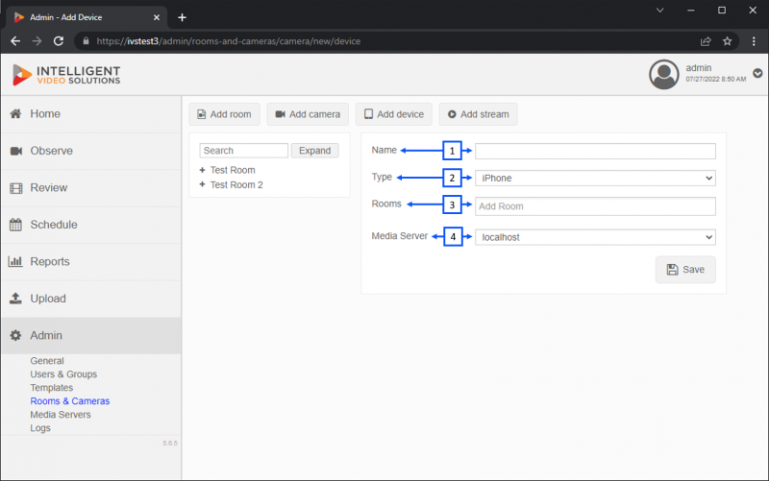Click the Add stream button
Viewport: 769px width, 481px height.
(x=478, y=114)
